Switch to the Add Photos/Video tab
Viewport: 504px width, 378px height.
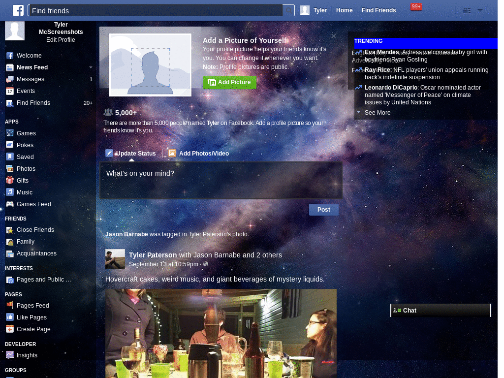199,154
